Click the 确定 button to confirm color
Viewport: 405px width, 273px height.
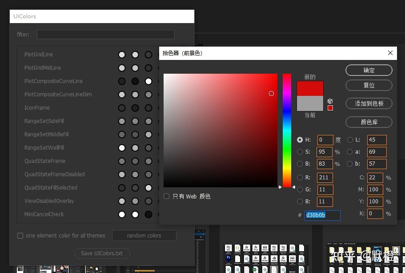pos(369,70)
